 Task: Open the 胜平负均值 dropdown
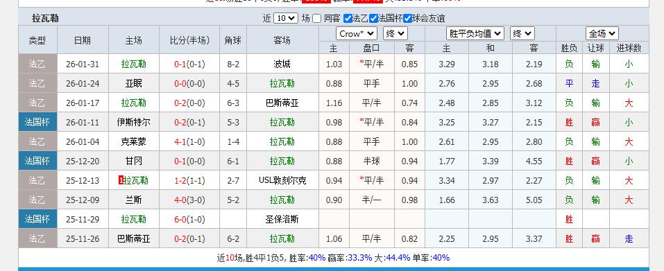[475, 33]
